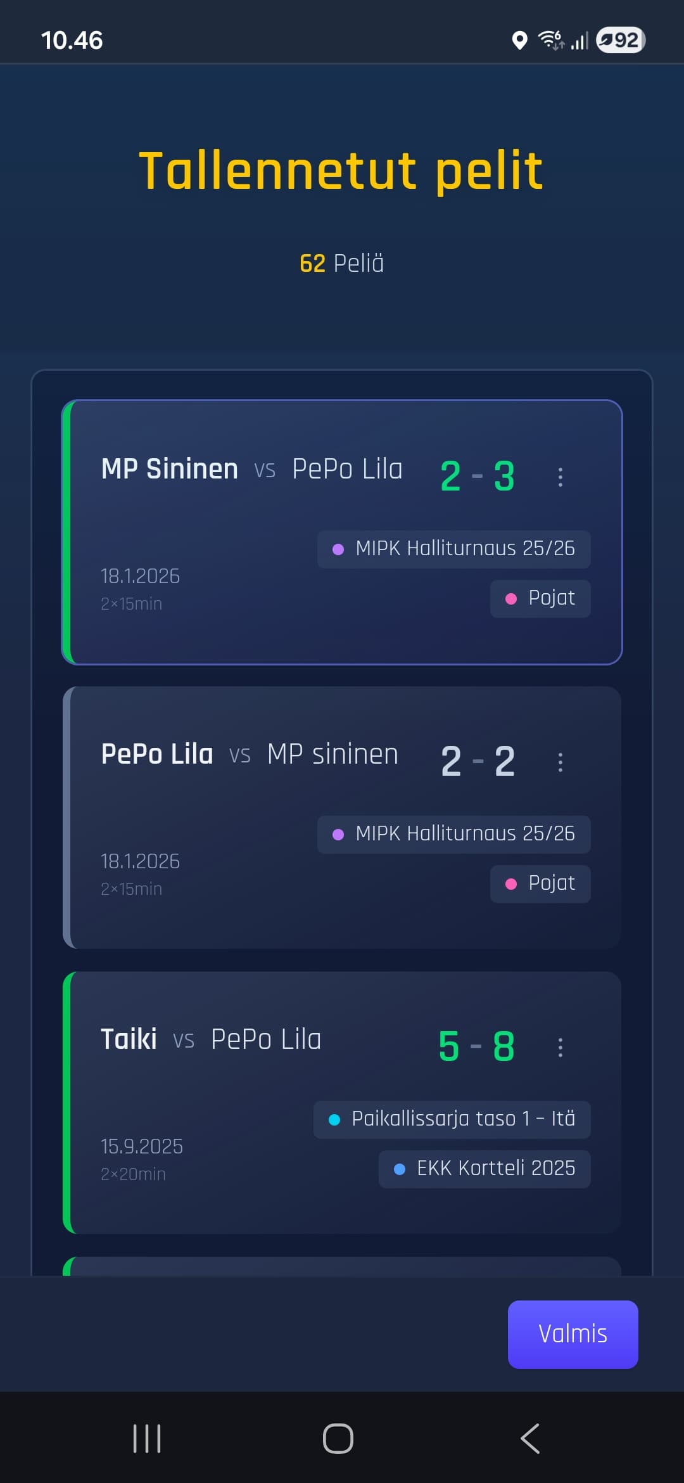This screenshot has height=1483, width=684.
Task: Tap the location indicator in the status bar
Action: (x=519, y=41)
